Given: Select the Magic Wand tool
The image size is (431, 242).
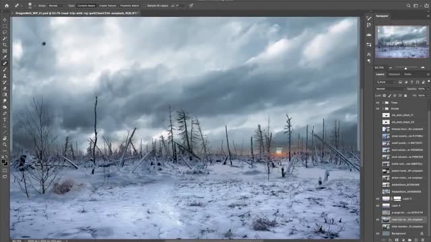Looking at the screenshot, I should coord(5,39).
